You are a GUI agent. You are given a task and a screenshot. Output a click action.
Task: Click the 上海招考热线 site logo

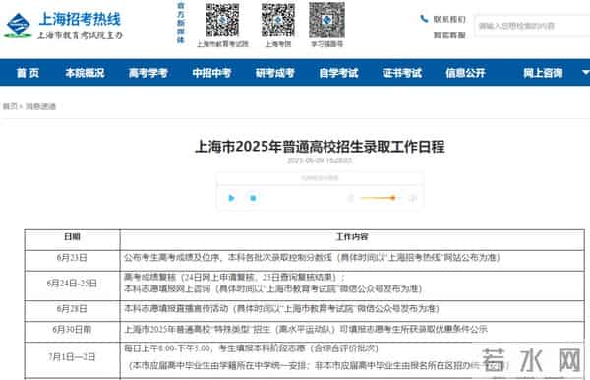[63, 25]
